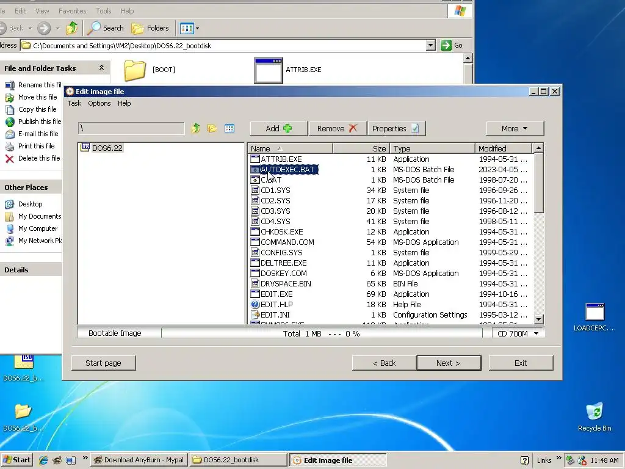Image resolution: width=625 pixels, height=469 pixels.
Task: Open My Computer in Other Places
Action: pyautogui.click(x=37, y=228)
